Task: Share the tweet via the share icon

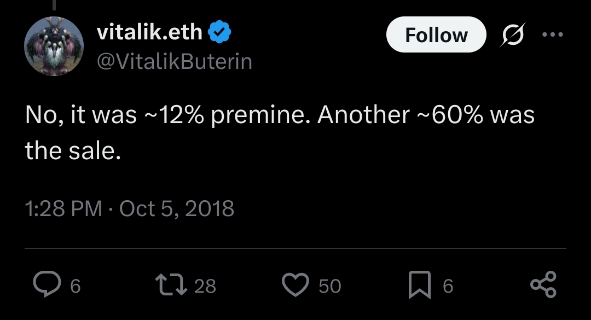Action: [543, 286]
